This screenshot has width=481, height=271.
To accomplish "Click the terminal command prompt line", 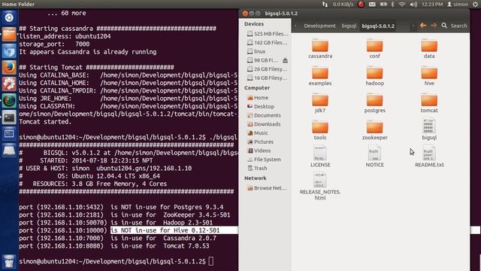I will pyautogui.click(x=116, y=261).
